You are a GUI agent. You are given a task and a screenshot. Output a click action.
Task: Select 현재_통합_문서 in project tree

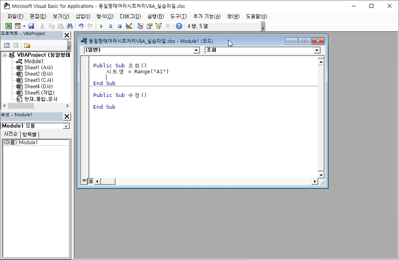click(41, 99)
